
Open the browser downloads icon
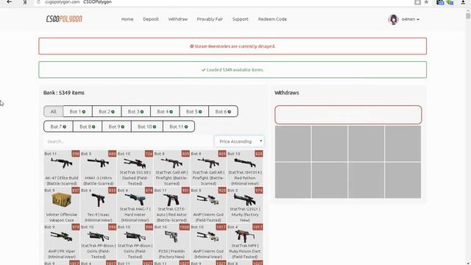click(463, 2)
